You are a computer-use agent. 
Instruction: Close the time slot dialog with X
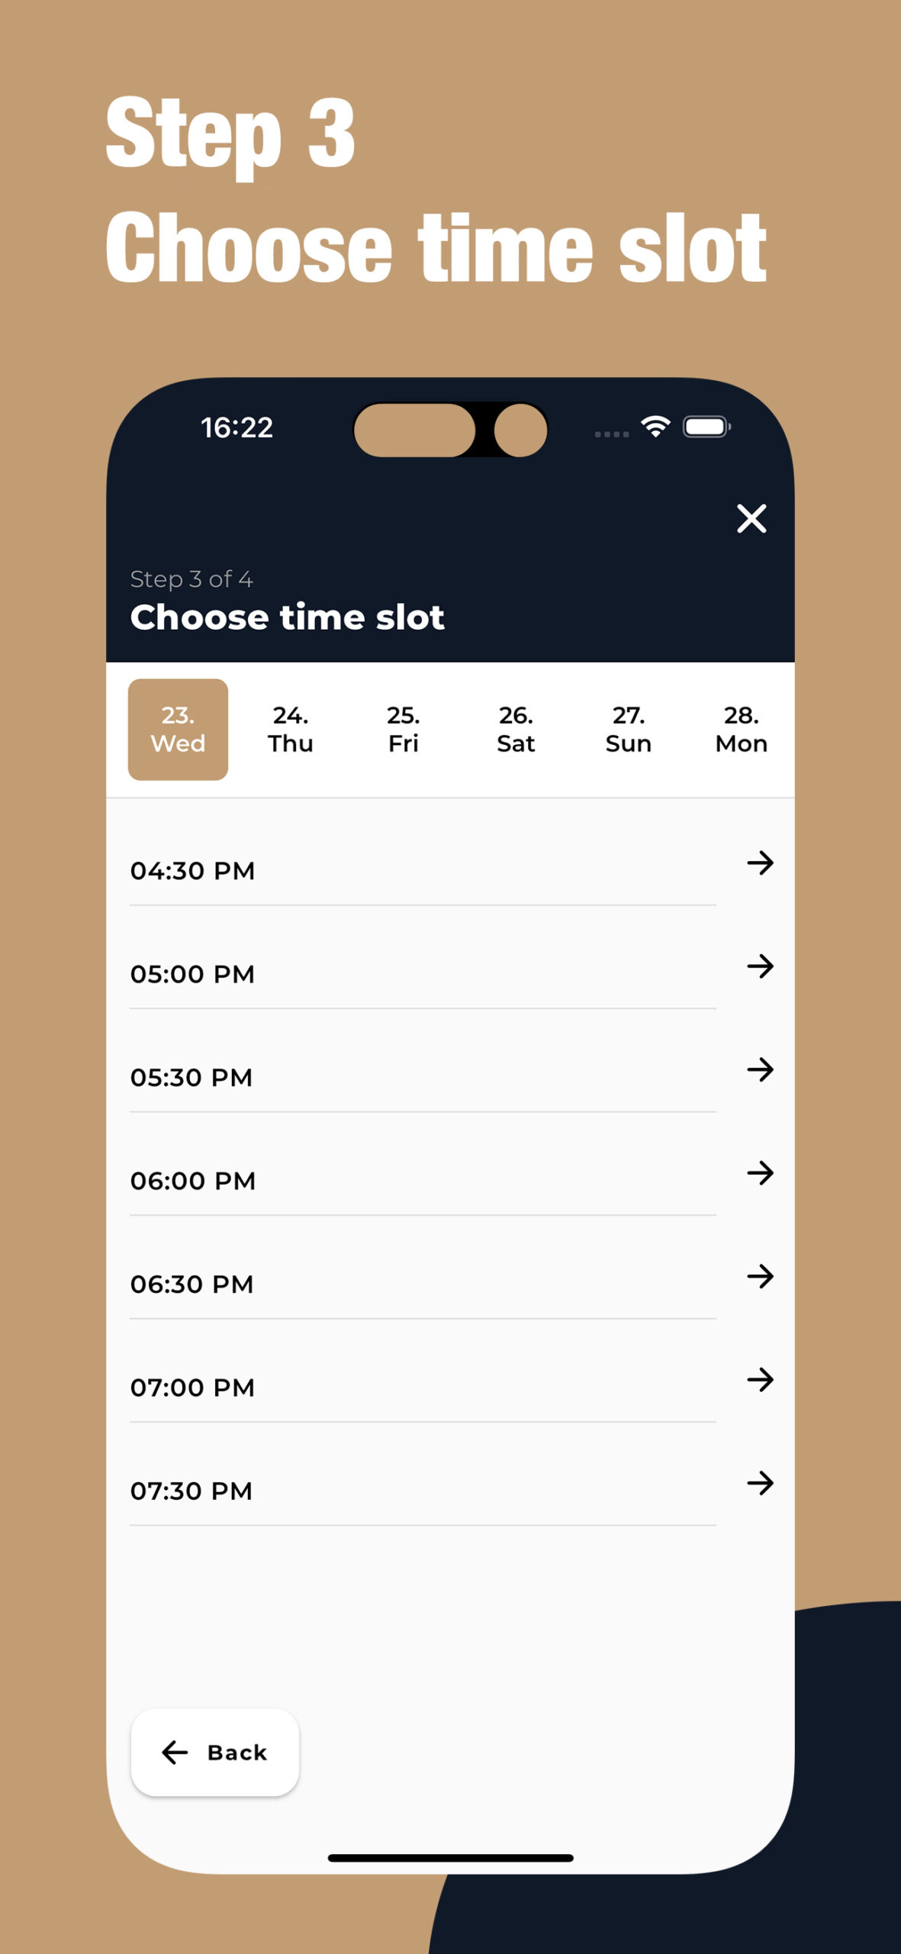tap(751, 518)
